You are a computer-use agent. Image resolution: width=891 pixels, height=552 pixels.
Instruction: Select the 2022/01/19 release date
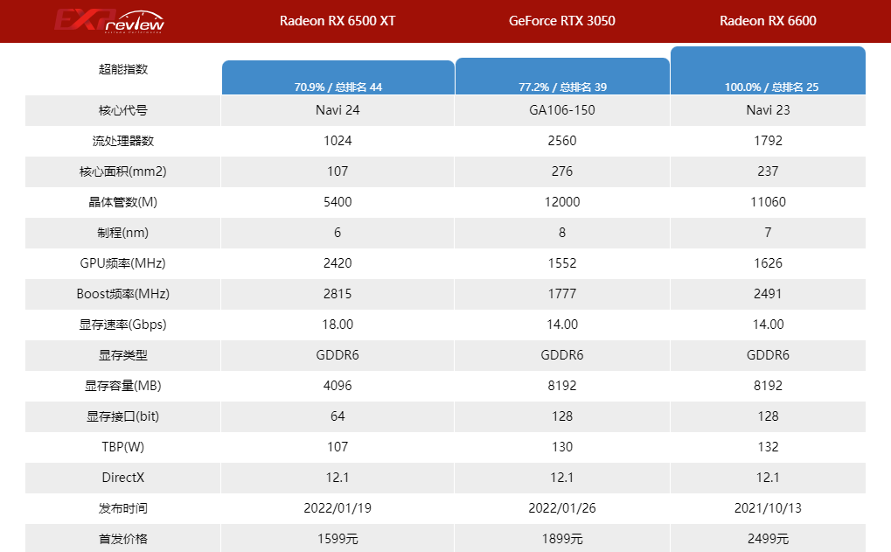pyautogui.click(x=338, y=509)
